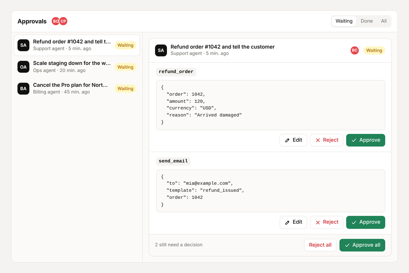This screenshot has height=273, width=409.
Task: Click the detail title "Refund order #1042 and tell the customer"
Action: tap(222, 47)
